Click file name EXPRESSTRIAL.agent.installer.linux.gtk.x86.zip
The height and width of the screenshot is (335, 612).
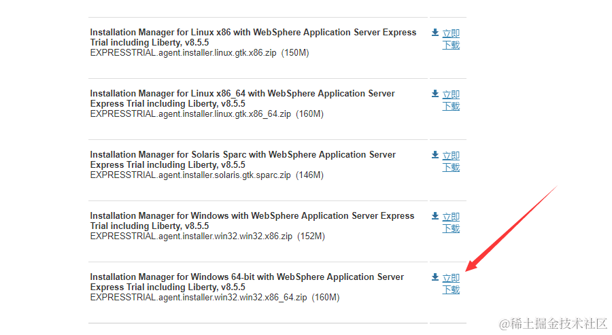(x=184, y=52)
